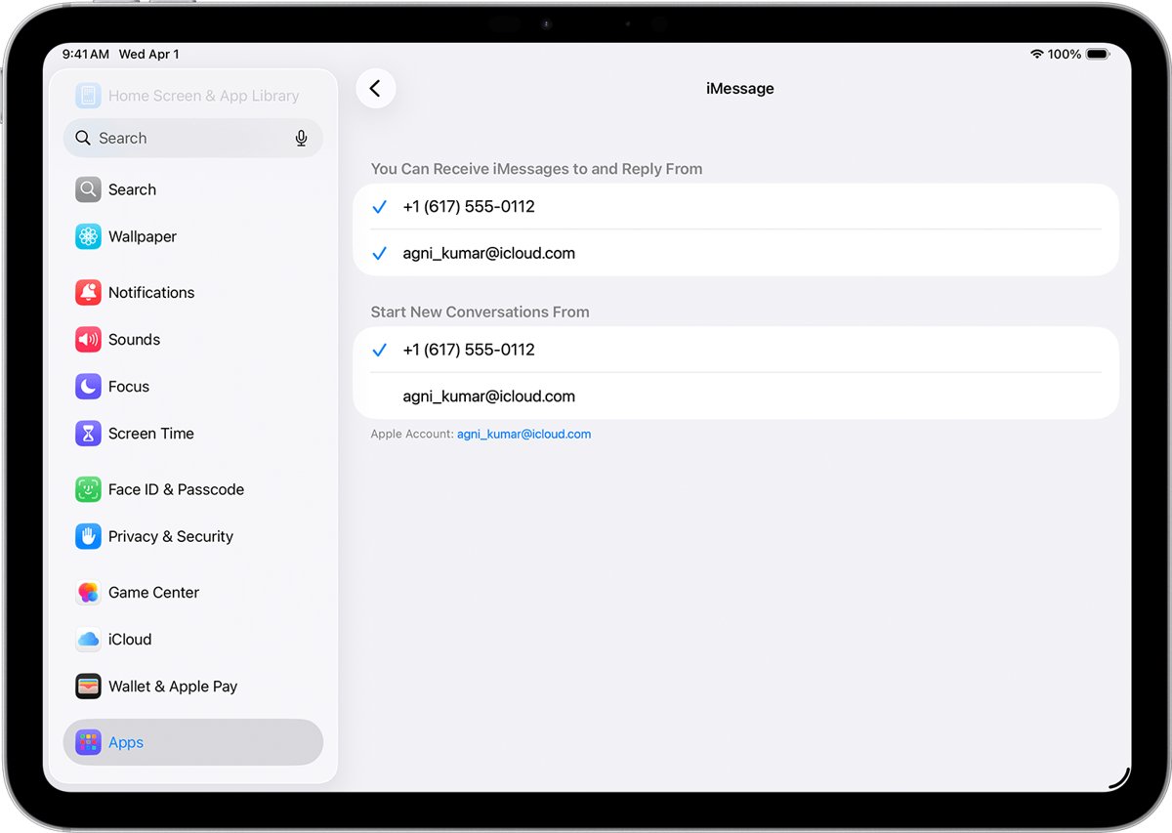The image size is (1172, 833).
Task: Open the Search settings icon
Action: [x=89, y=189]
